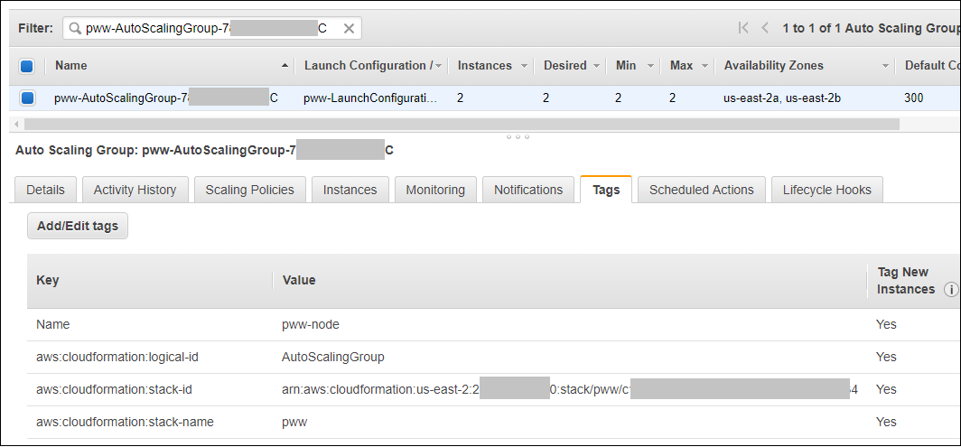Open the Notifications tab
Viewport: 961px width, 447px height.
(x=528, y=190)
